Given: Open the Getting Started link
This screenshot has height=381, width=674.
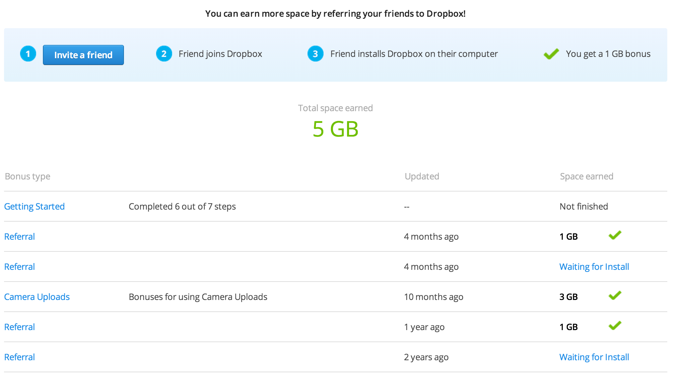Looking at the screenshot, I should [35, 207].
